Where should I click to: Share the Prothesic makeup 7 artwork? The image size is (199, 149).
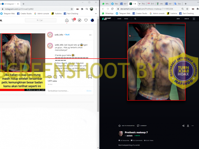(183, 126)
